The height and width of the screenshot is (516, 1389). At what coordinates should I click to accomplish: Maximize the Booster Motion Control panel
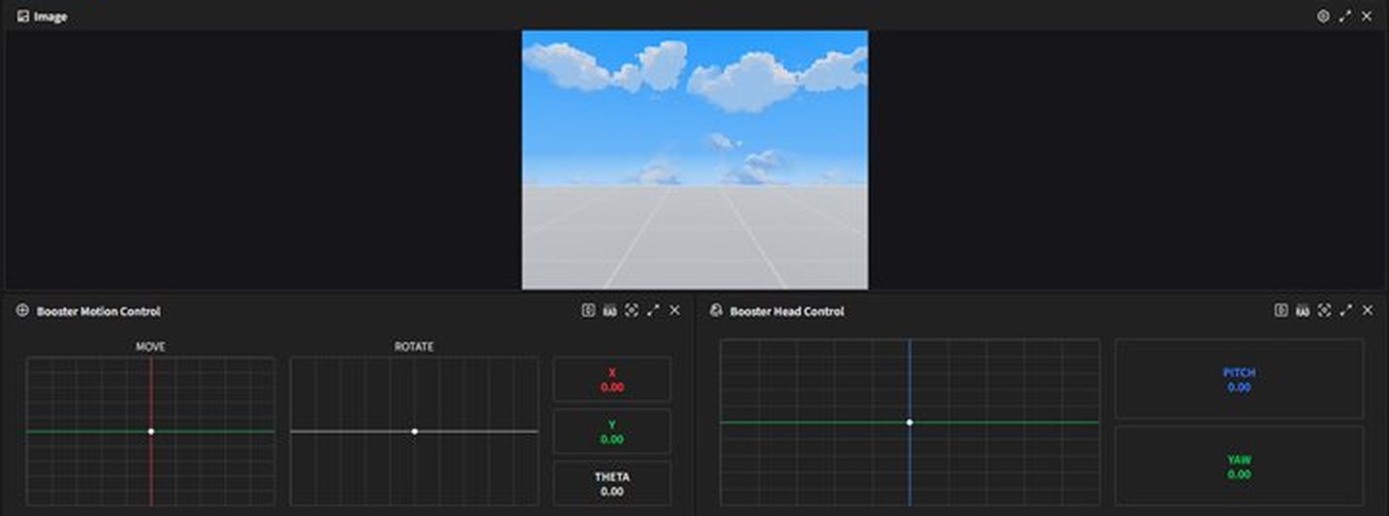click(653, 310)
